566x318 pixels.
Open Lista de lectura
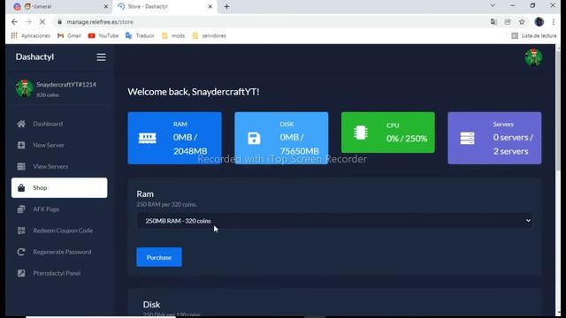point(534,35)
